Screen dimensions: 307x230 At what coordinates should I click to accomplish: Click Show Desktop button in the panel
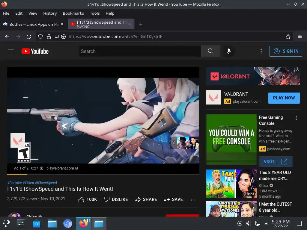pyautogui.click(x=299, y=223)
